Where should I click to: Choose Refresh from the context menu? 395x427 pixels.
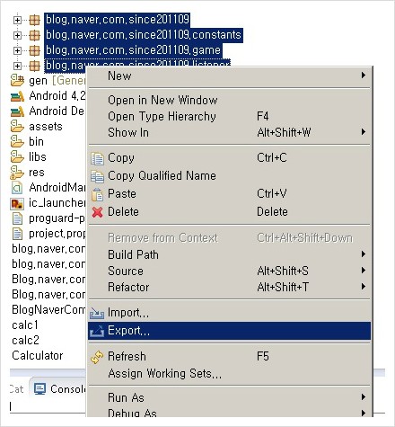click(229, 357)
